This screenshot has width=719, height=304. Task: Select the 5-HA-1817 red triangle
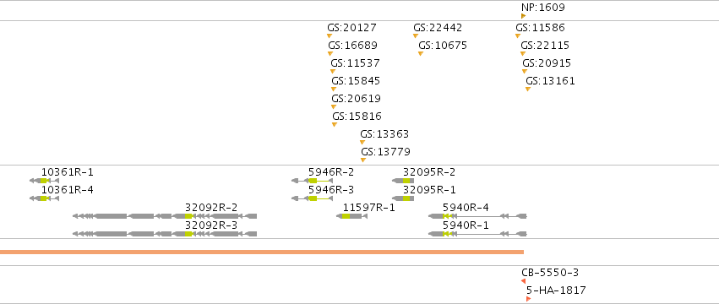tap(528, 299)
